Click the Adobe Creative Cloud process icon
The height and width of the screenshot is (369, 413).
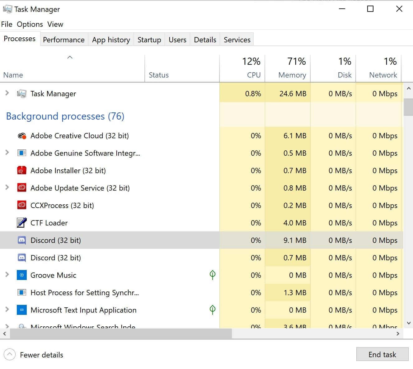22,136
